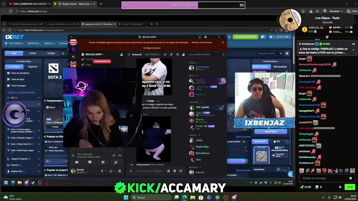Toggle noise suppression icon next to Voz conectada
The width and height of the screenshot is (358, 201).
click(114, 155)
